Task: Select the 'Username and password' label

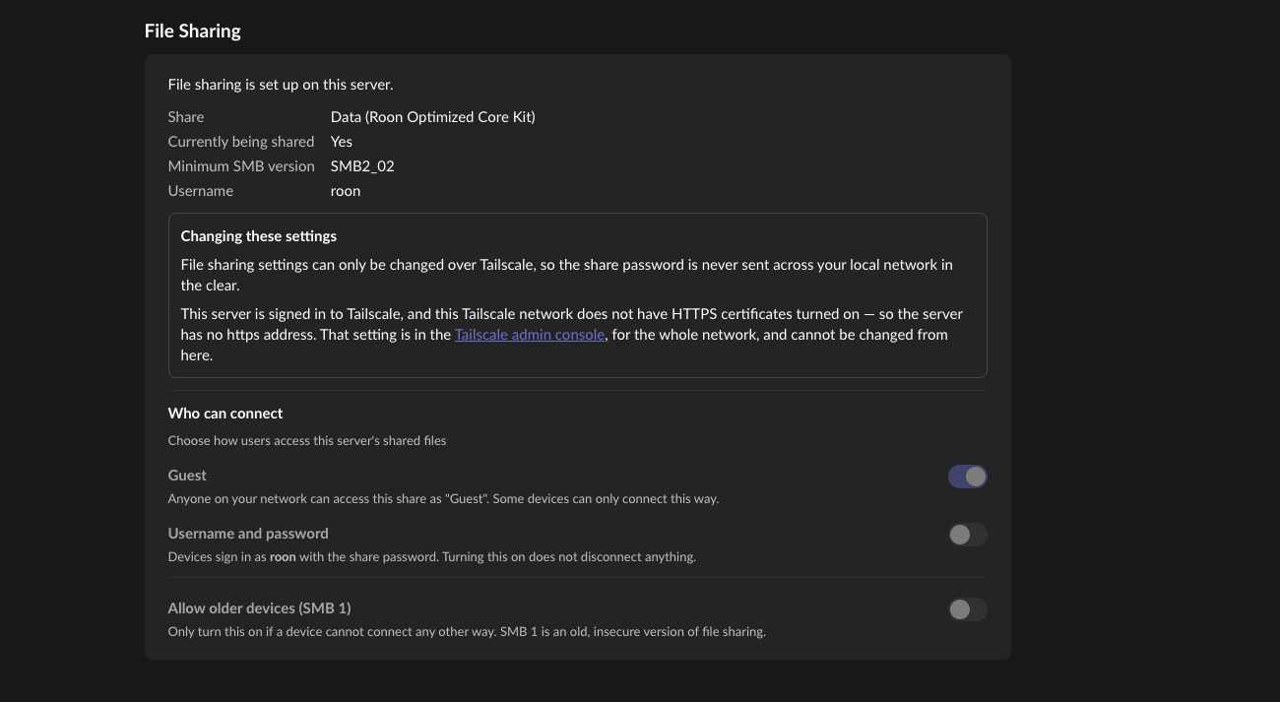Action: pyautogui.click(x=248, y=534)
